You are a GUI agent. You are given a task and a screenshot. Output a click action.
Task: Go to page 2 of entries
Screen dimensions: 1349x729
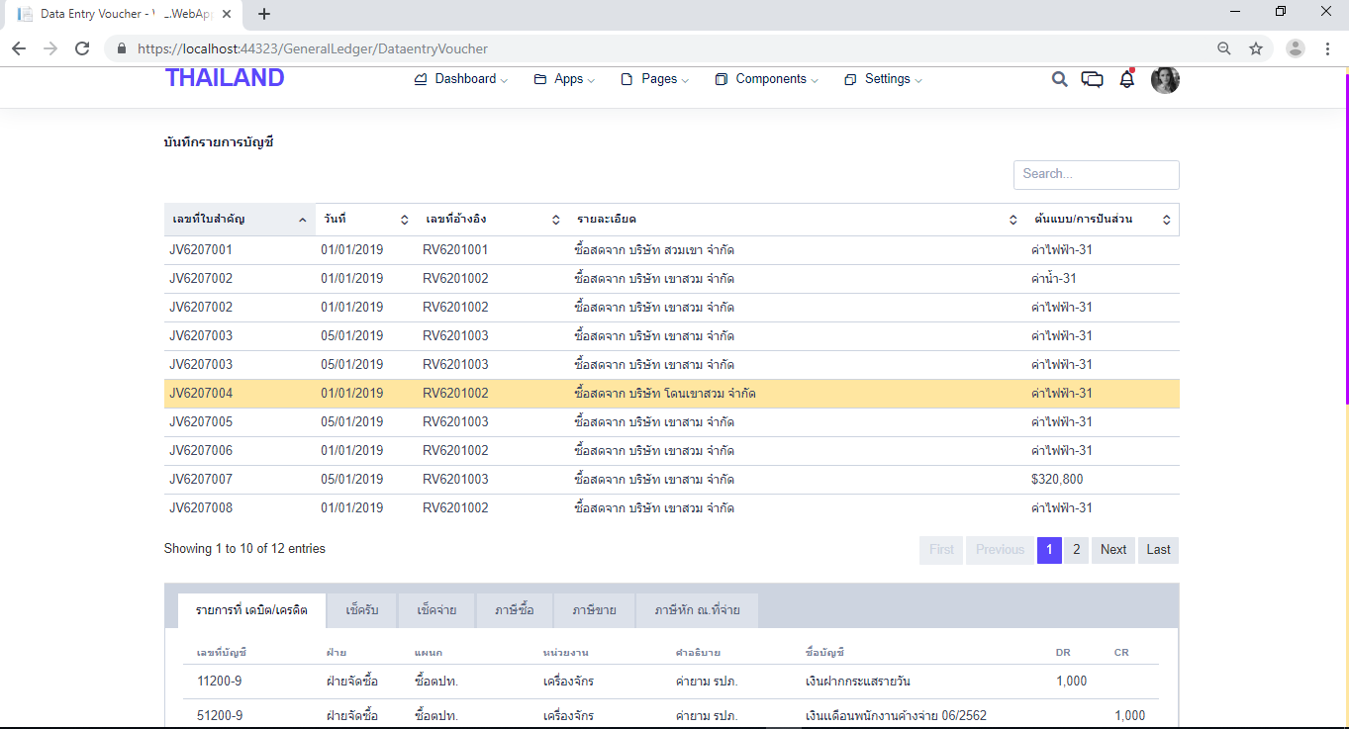pos(1076,550)
